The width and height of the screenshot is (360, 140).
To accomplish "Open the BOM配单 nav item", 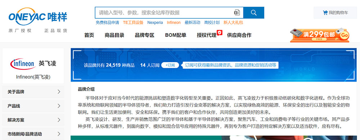I will click(176, 35).
